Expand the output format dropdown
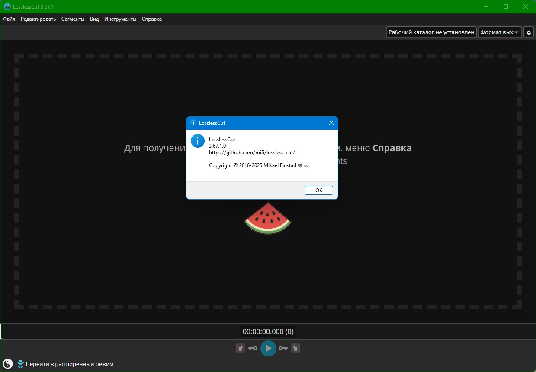 (x=500, y=32)
